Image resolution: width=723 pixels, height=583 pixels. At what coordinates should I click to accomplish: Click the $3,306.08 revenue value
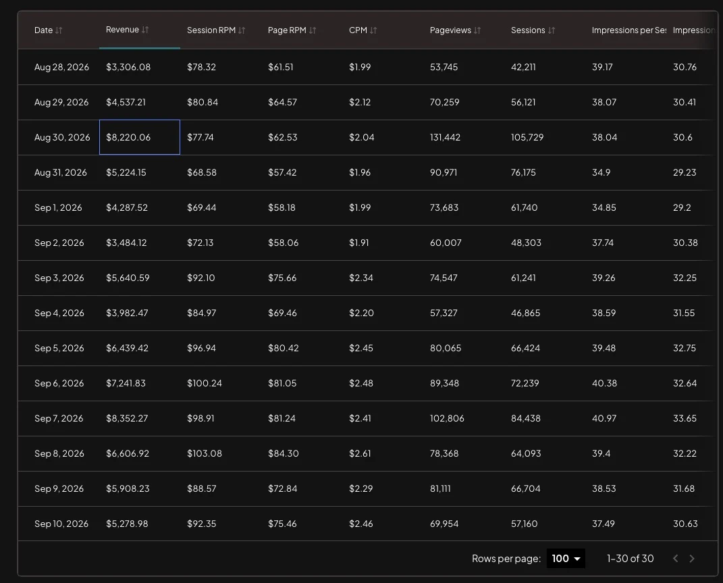(128, 67)
